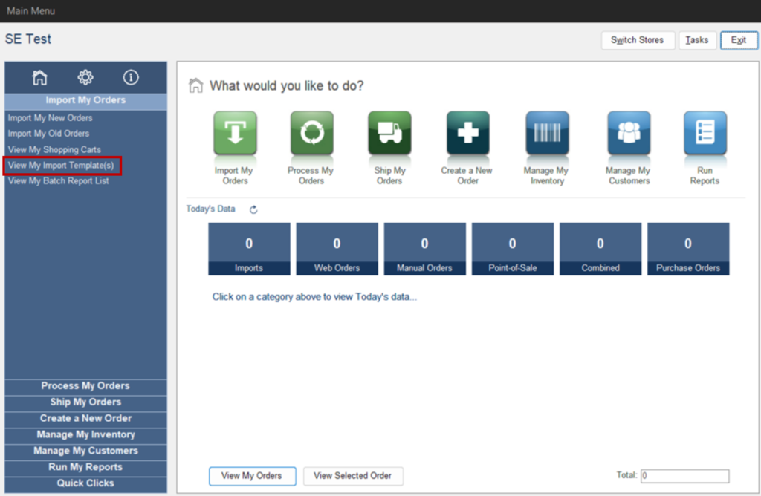
Task: Select the Process My Orders icon
Action: tap(312, 135)
